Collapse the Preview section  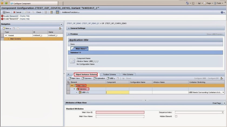[69, 34]
